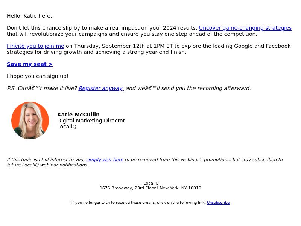The image size is (301, 226).
Task: Follow the 'I invite you to join me' link
Action: [35, 46]
